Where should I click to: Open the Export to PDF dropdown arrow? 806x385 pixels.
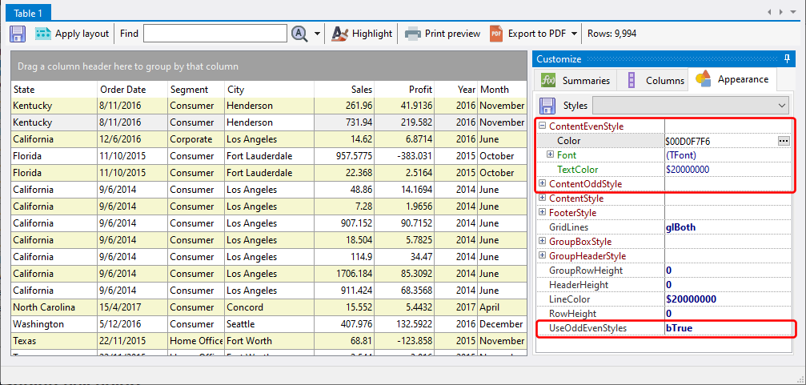click(x=574, y=34)
